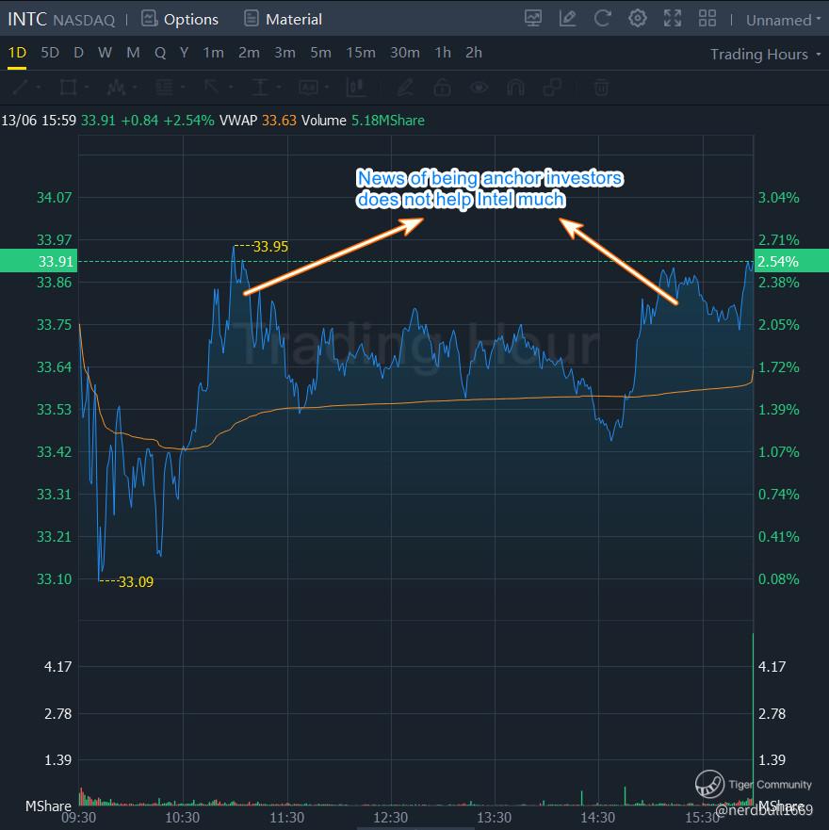Viewport: 829px width, 830px height.
Task: Click the 33.91 current price label on the left axis
Action: click(38, 262)
